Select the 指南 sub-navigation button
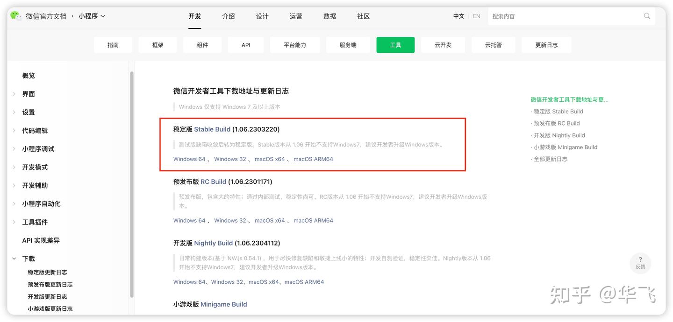 click(113, 45)
